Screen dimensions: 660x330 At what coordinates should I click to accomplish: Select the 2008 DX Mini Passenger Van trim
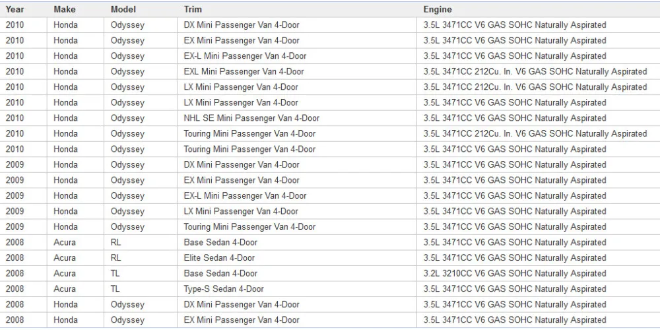(x=242, y=305)
